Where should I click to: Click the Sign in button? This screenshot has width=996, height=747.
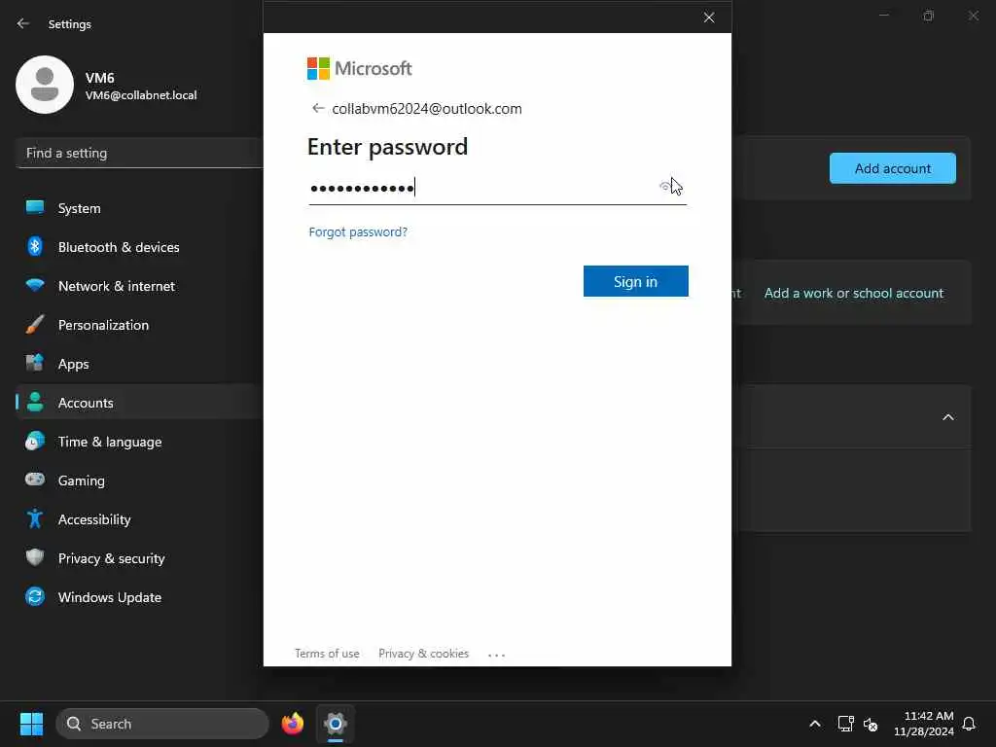point(635,281)
